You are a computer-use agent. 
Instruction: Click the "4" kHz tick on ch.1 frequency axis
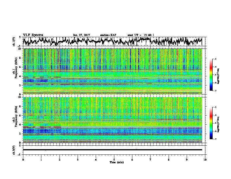[20, 76]
